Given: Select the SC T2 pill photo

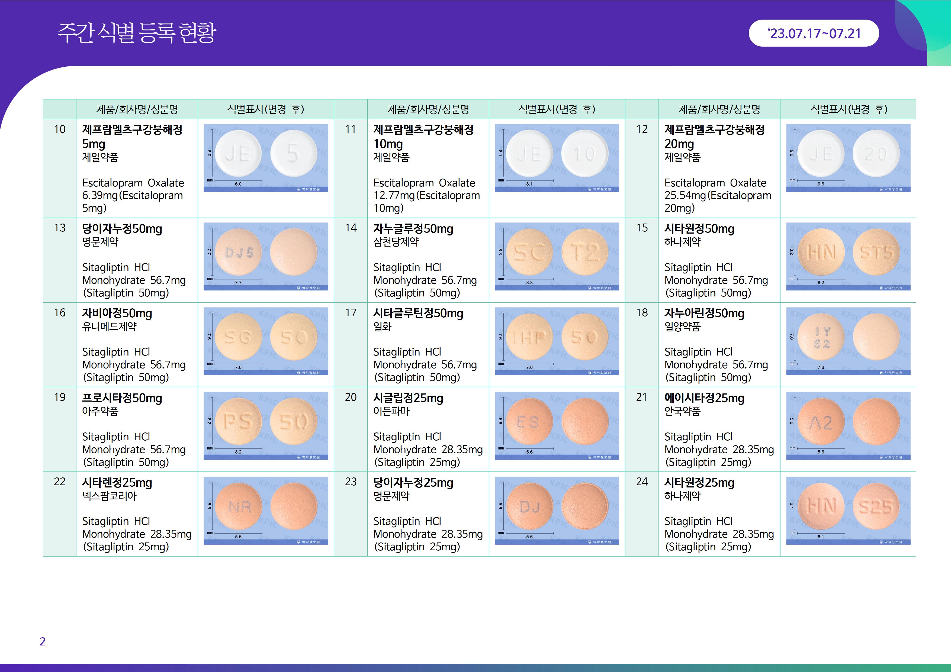Looking at the screenshot, I should [x=557, y=256].
